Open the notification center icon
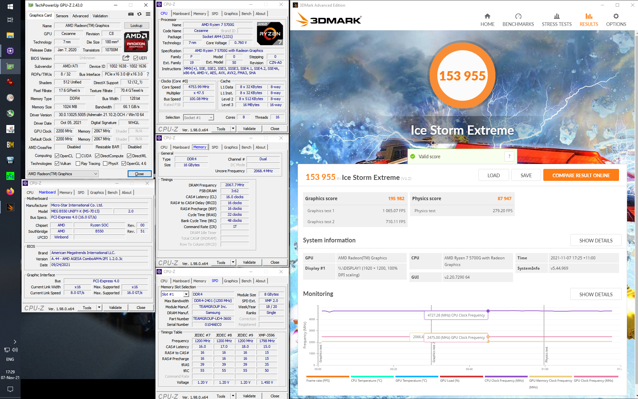 point(10,389)
